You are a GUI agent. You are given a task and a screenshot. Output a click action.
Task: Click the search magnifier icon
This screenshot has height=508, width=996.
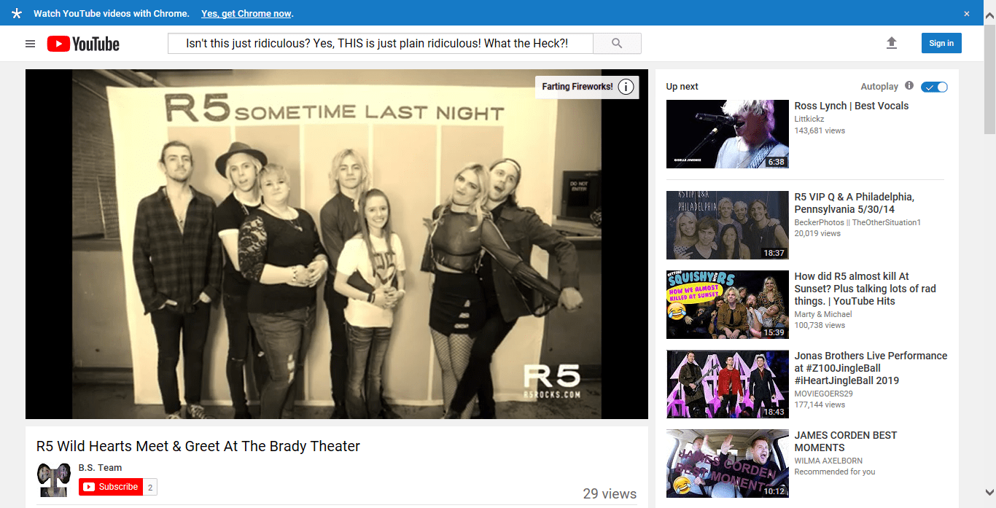click(616, 43)
